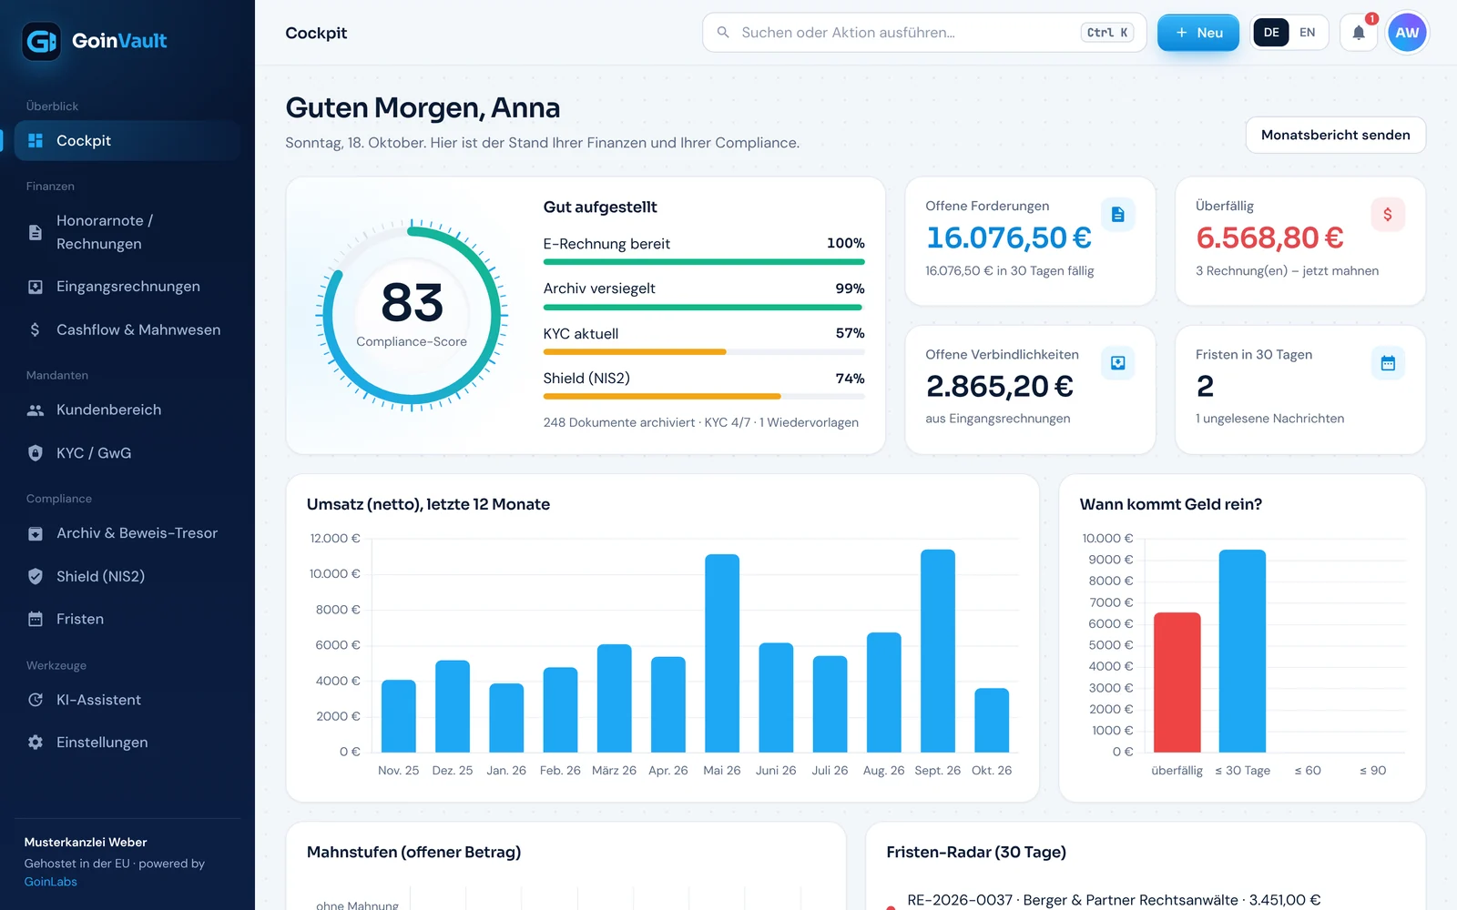Click Monatsbericht senden button
Screen dimensions: 1457x910
(1335, 135)
